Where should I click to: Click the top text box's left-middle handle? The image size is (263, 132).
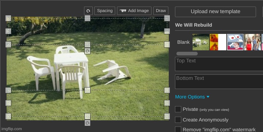(8, 31)
